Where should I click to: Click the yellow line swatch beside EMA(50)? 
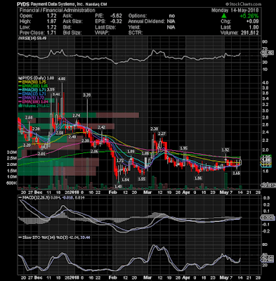point(20,82)
